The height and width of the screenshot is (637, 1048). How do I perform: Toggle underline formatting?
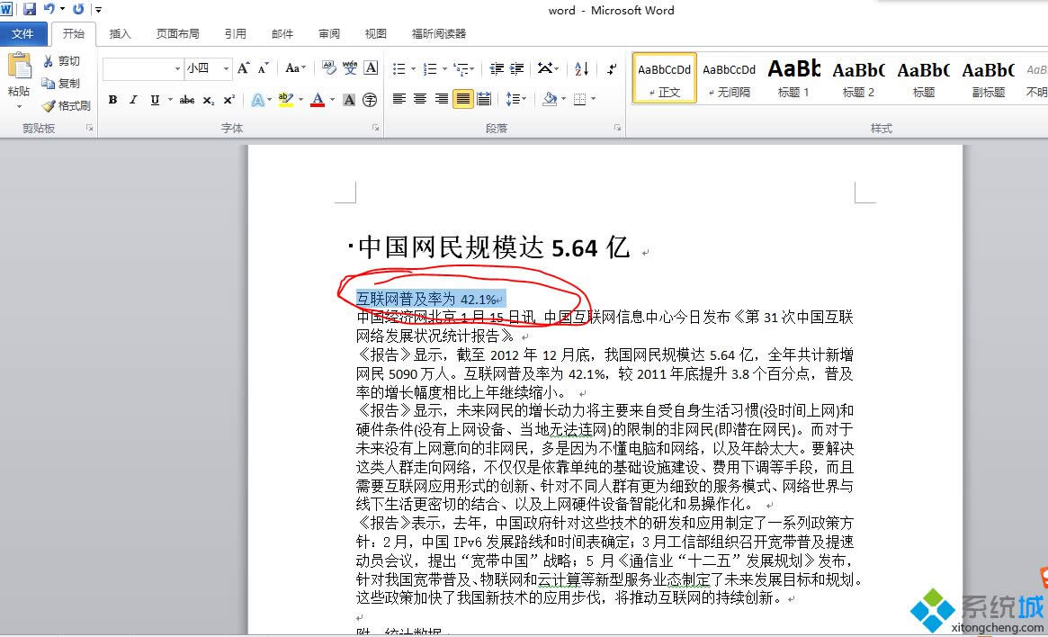155,100
